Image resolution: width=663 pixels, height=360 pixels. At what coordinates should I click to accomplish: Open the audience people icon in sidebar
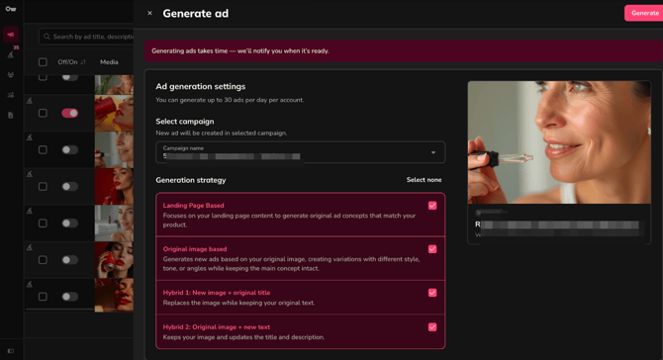pos(11,75)
